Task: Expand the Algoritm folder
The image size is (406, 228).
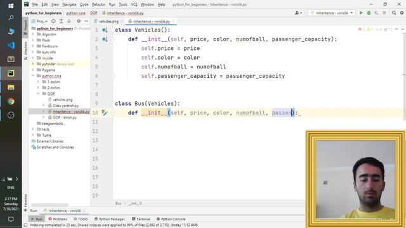Action: tap(33, 34)
